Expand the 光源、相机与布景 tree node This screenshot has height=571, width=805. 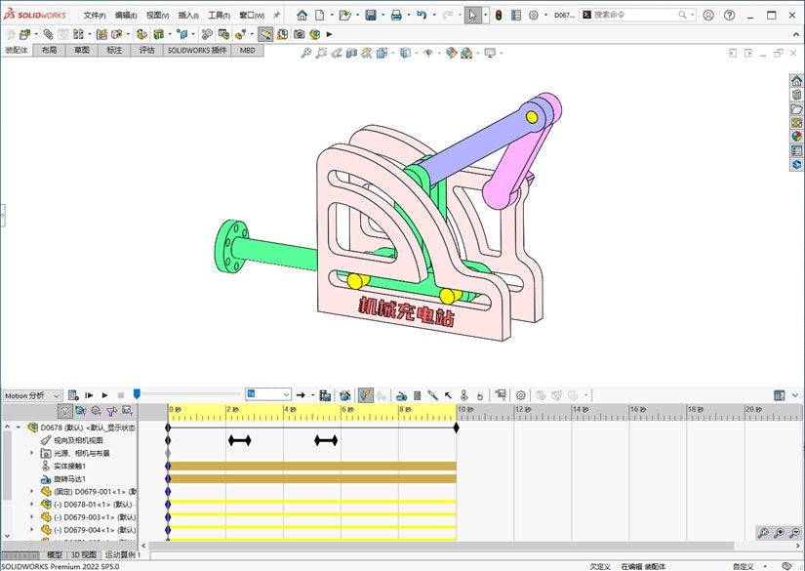pyautogui.click(x=32, y=454)
